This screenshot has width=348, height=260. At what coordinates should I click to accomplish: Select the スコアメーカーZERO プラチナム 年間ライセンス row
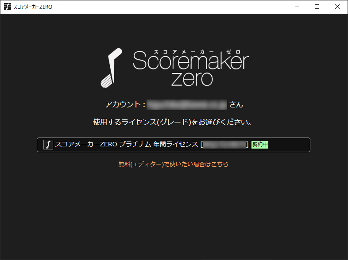[x=173, y=145]
